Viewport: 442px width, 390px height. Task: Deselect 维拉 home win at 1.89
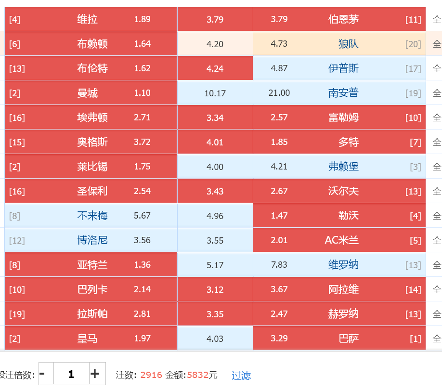click(x=91, y=19)
